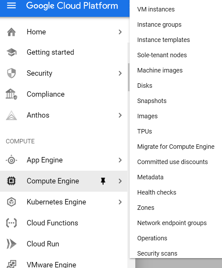The height and width of the screenshot is (268, 222).
Task: Click the App Engine target icon
Action: point(11,160)
